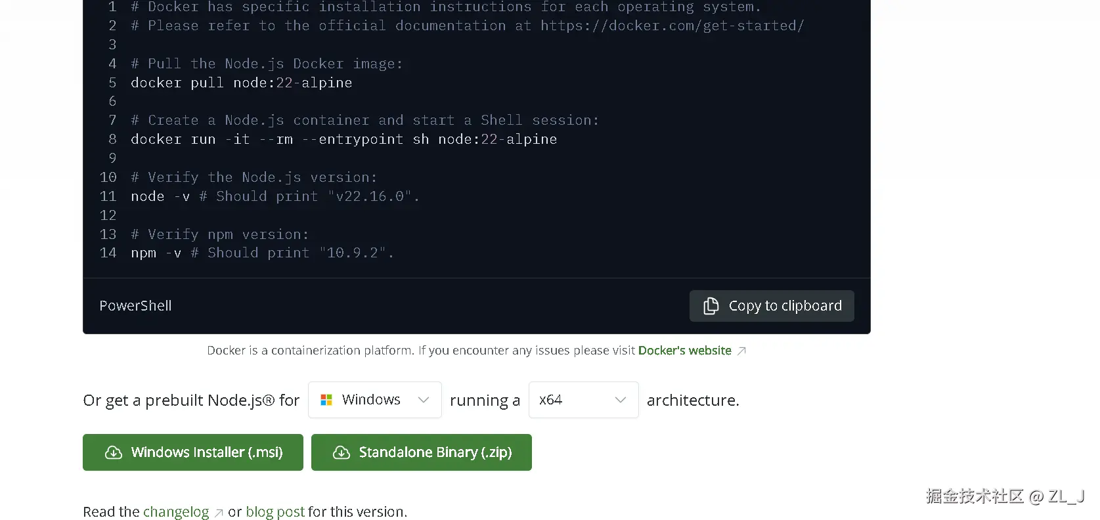
Task: Open the changelog link
Action: (176, 511)
